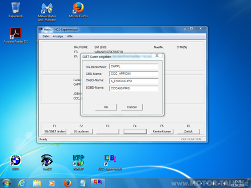251x188 pixels.
Task: Open Windows Explorer from the taskbar
Action: tap(37, 183)
